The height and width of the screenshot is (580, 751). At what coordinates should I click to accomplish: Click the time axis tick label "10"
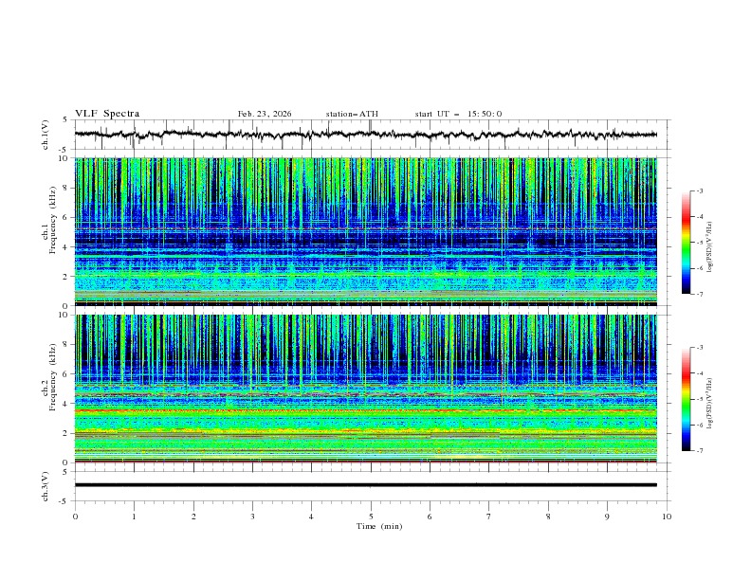coord(667,517)
